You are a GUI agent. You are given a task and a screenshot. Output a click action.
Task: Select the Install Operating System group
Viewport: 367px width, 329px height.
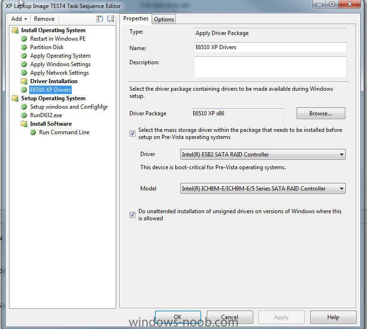tap(53, 30)
